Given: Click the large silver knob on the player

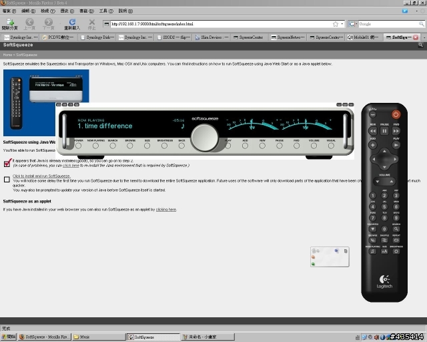Looking at the screenshot, I should pyautogui.click(x=205, y=138).
